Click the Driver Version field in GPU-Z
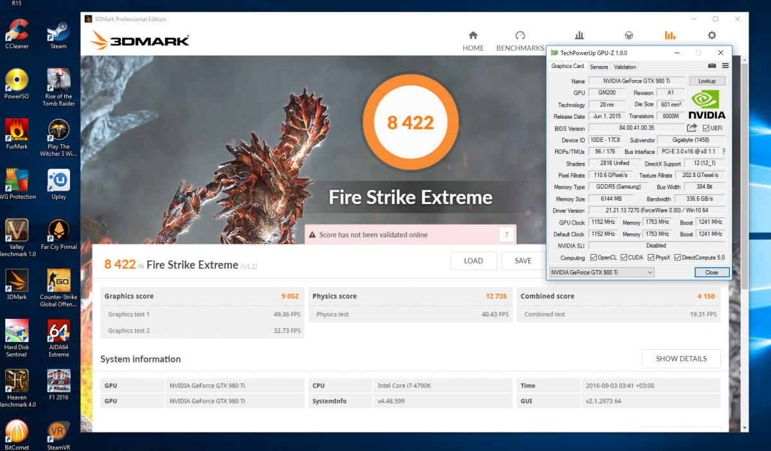Screen dimensions: 771x451 657,210
